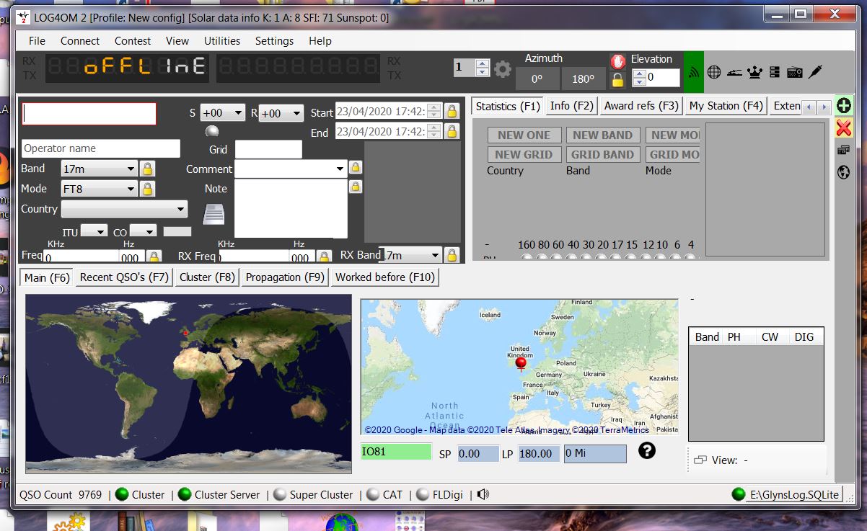867x531 pixels.
Task: Open the Help menu
Action: click(x=320, y=41)
